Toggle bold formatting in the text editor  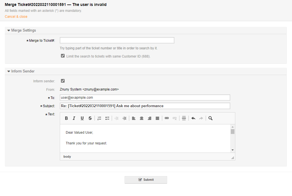66,118
